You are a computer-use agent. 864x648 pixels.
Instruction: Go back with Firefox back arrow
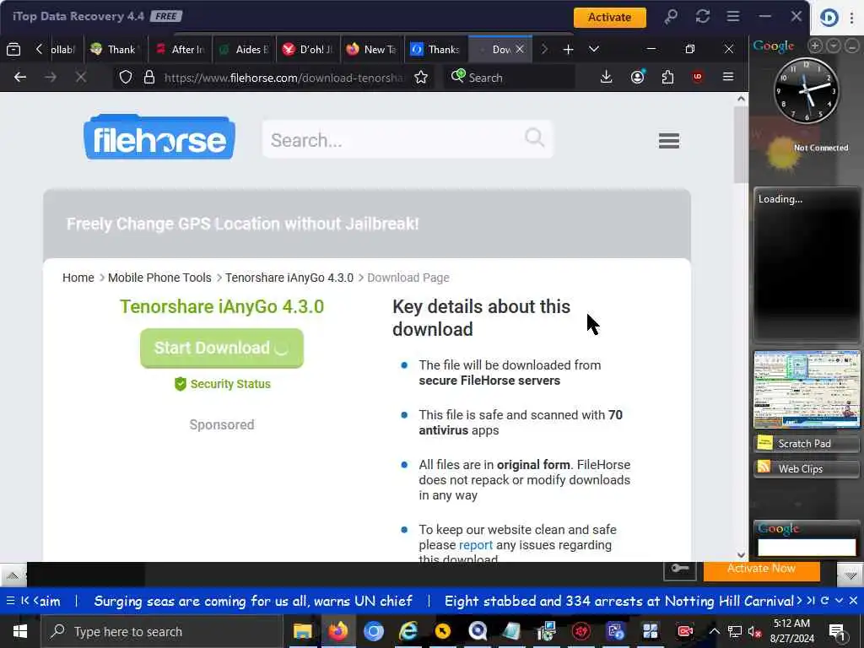point(20,77)
